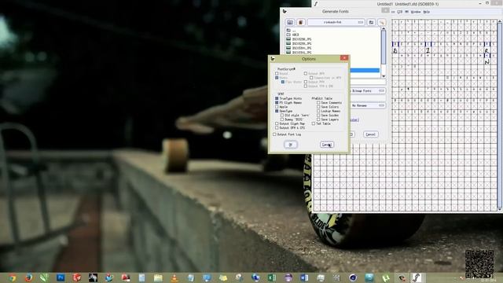Open VLC media player from taskbar
The width and height of the screenshot is (503, 283).
coord(174,277)
